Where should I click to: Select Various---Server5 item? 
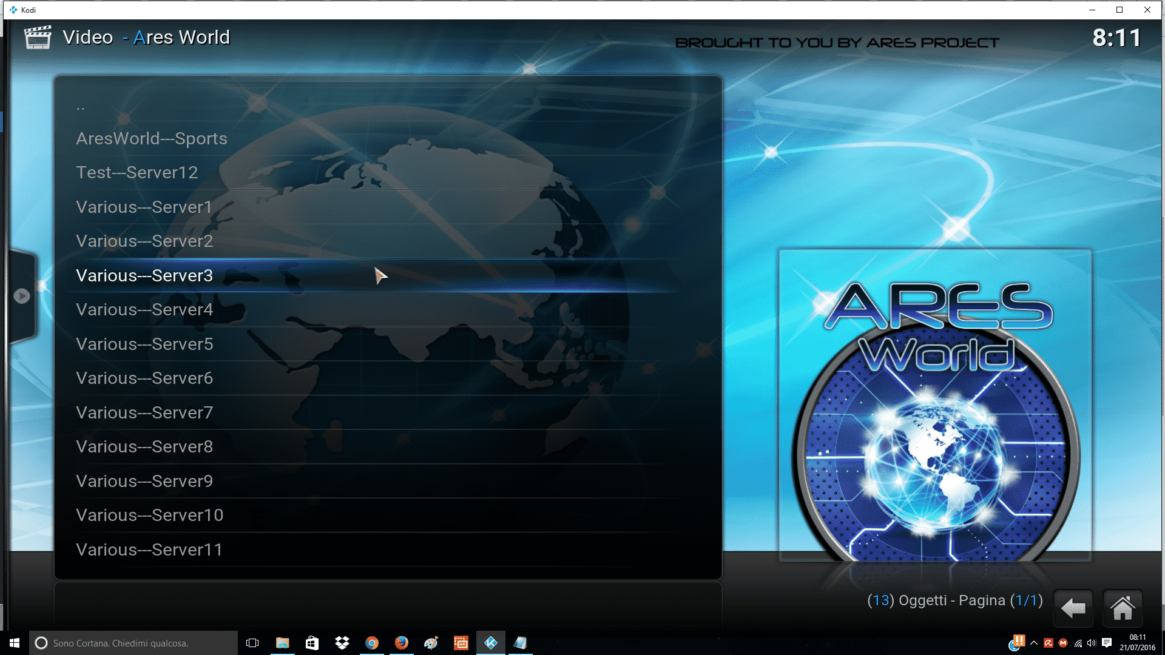pos(388,344)
